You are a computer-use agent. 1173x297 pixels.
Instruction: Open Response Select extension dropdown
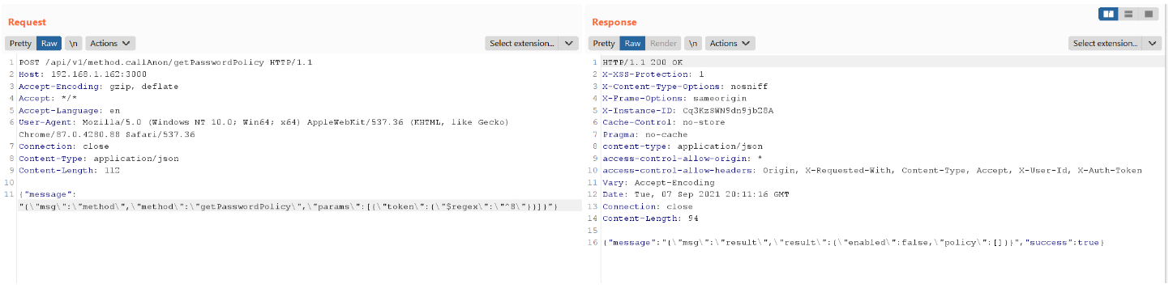(x=1106, y=44)
